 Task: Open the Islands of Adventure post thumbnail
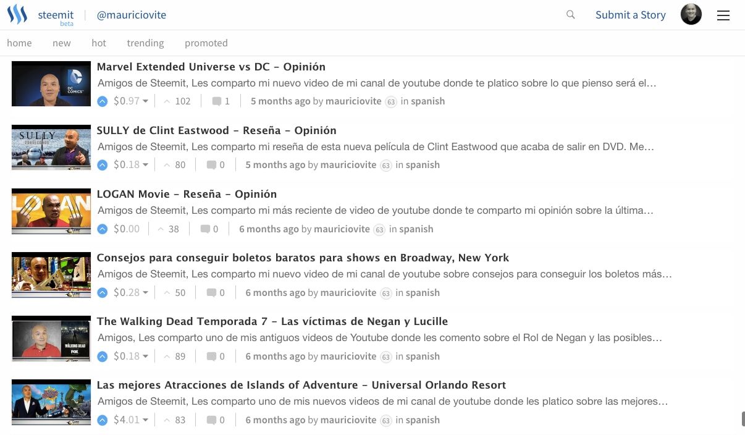click(51, 402)
